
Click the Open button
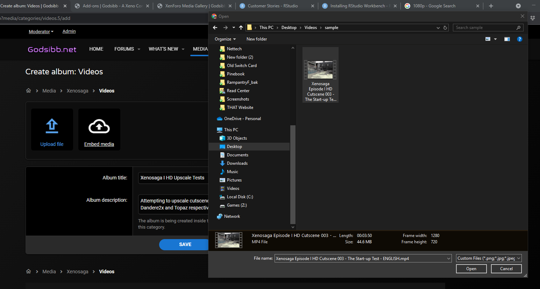(x=471, y=269)
